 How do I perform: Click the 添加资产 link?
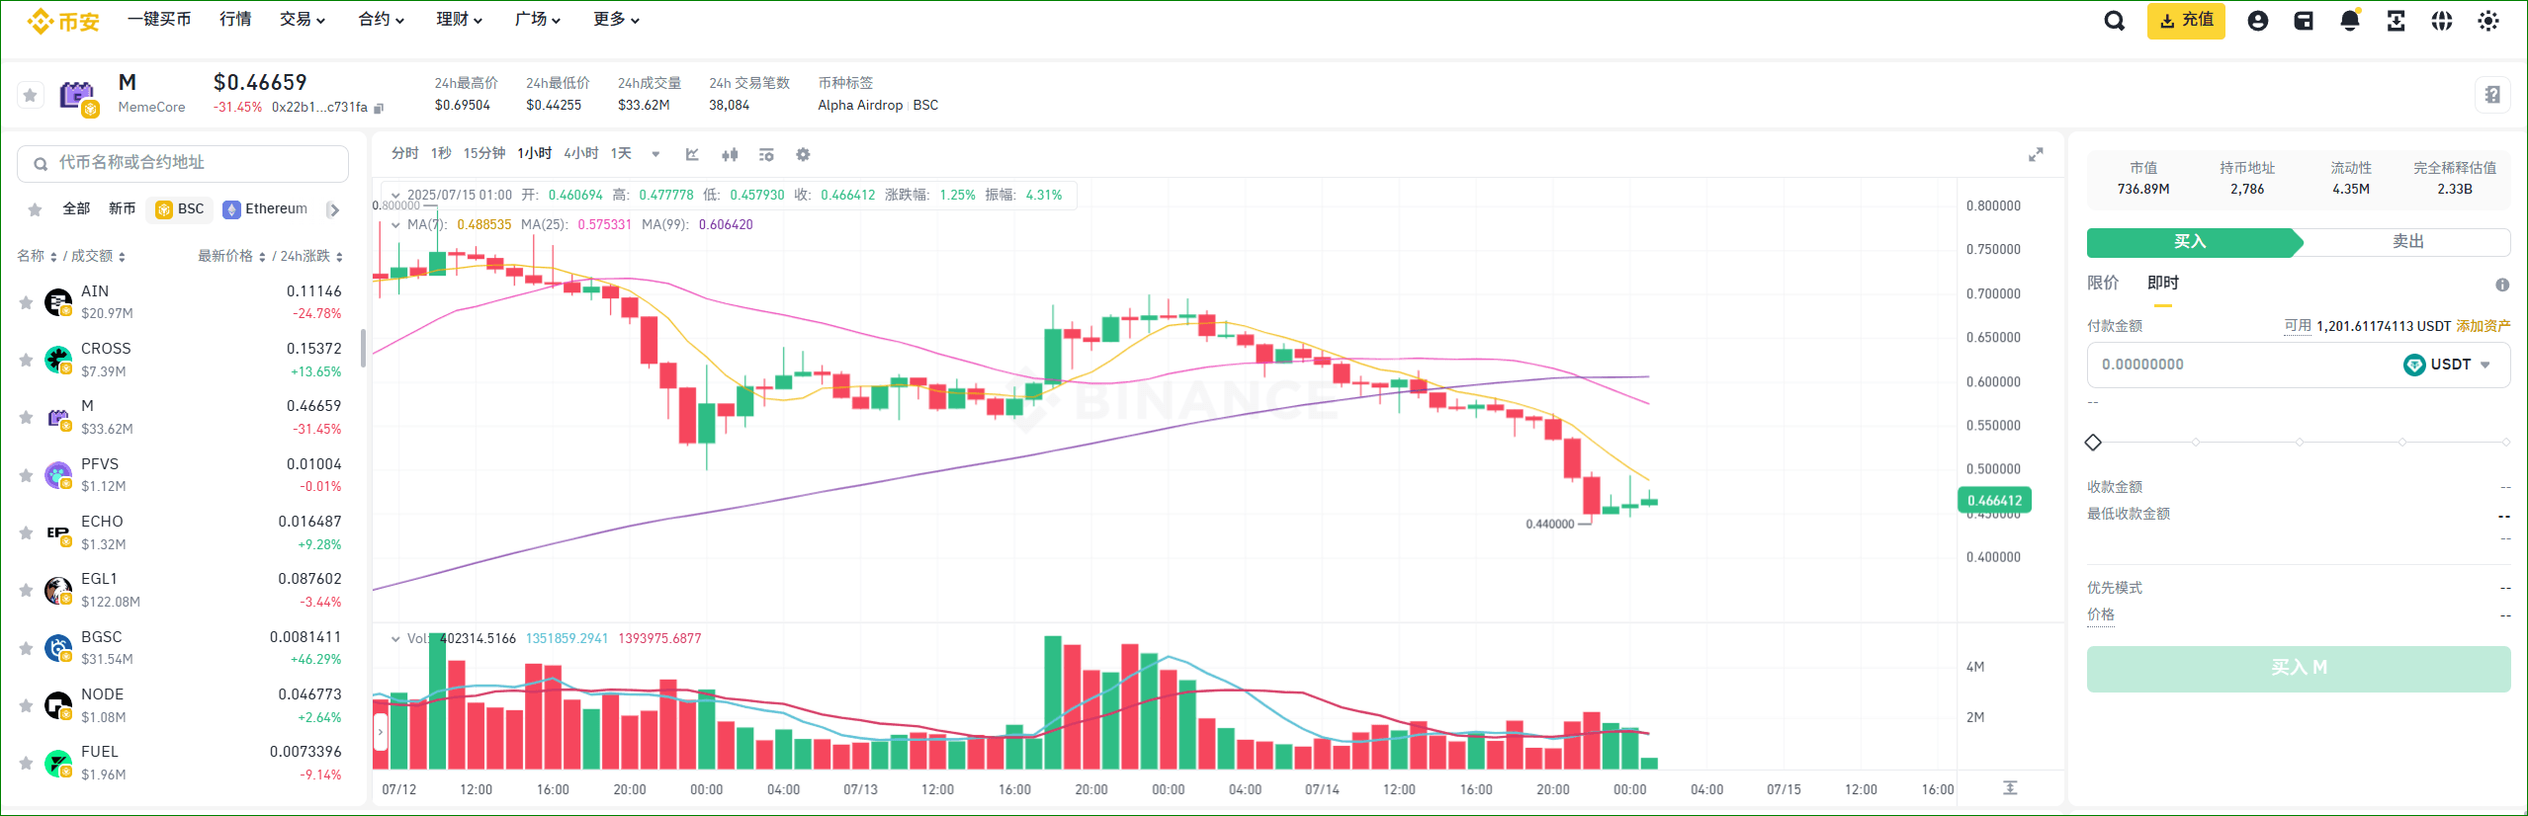coord(2483,326)
